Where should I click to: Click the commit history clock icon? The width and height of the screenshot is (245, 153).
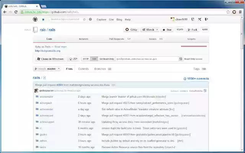click(185, 79)
